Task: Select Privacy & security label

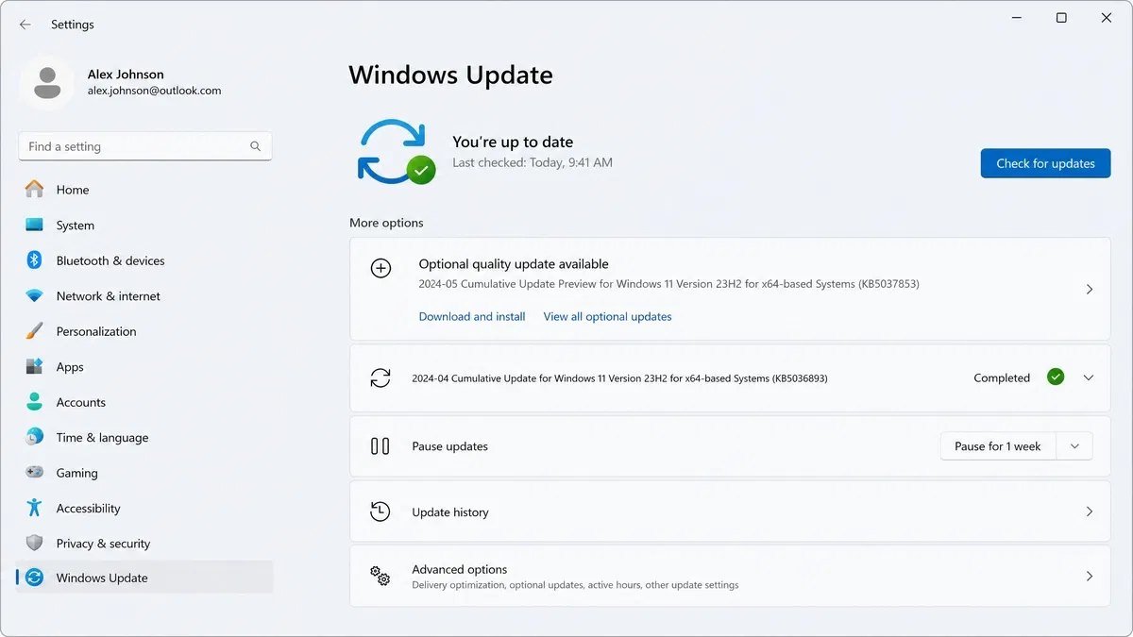Action: pyautogui.click(x=103, y=544)
